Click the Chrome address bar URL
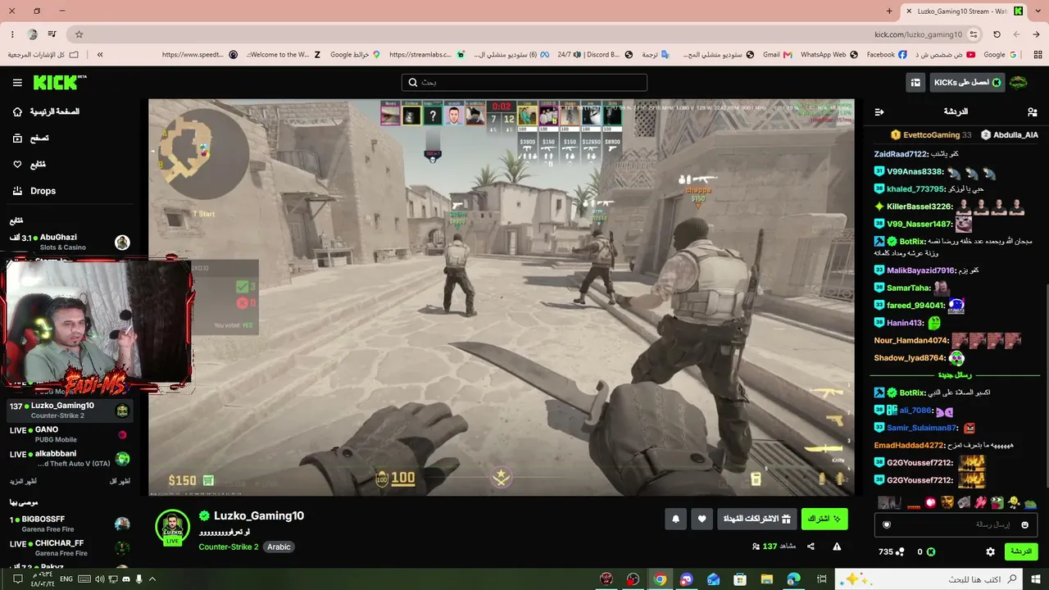 (918, 34)
